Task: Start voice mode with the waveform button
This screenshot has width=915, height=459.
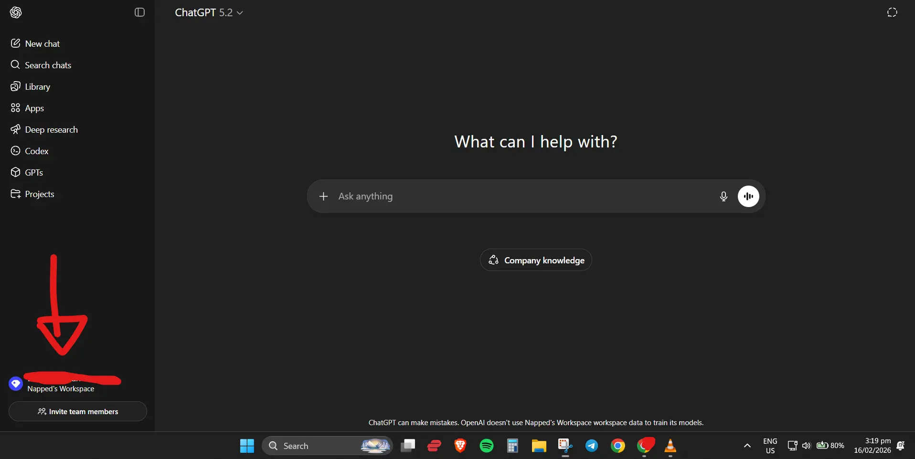Action: tap(748, 196)
